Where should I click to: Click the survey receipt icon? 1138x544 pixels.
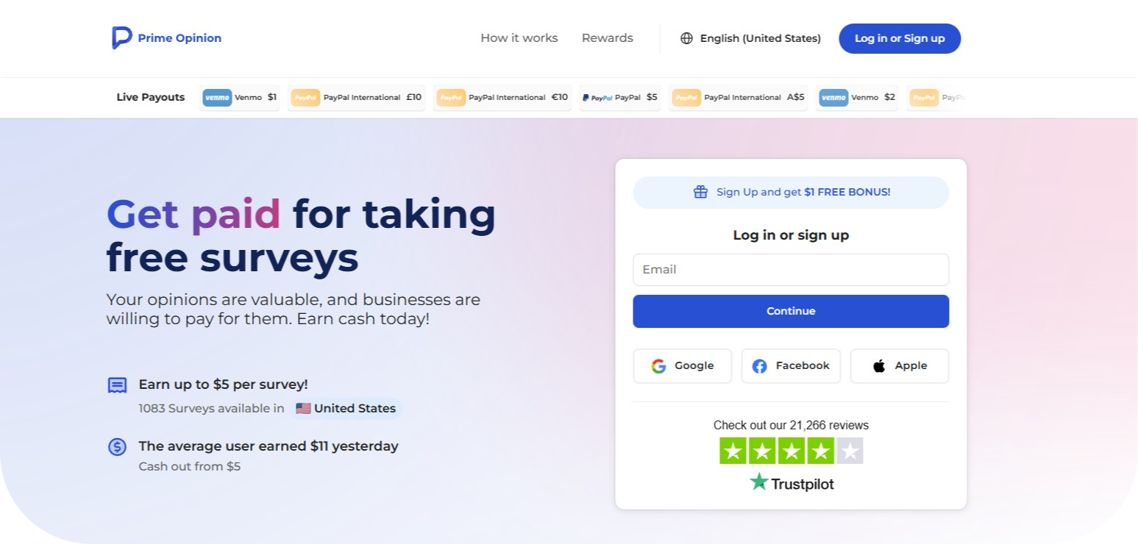click(117, 385)
